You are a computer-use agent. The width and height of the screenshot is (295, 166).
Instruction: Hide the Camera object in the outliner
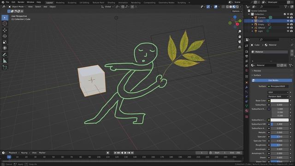[x=288, y=18]
